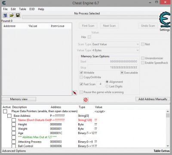Enable the Unrandomizer checkbox
Image resolution: width=172 pixels, height=155 pixels.
[143, 58]
